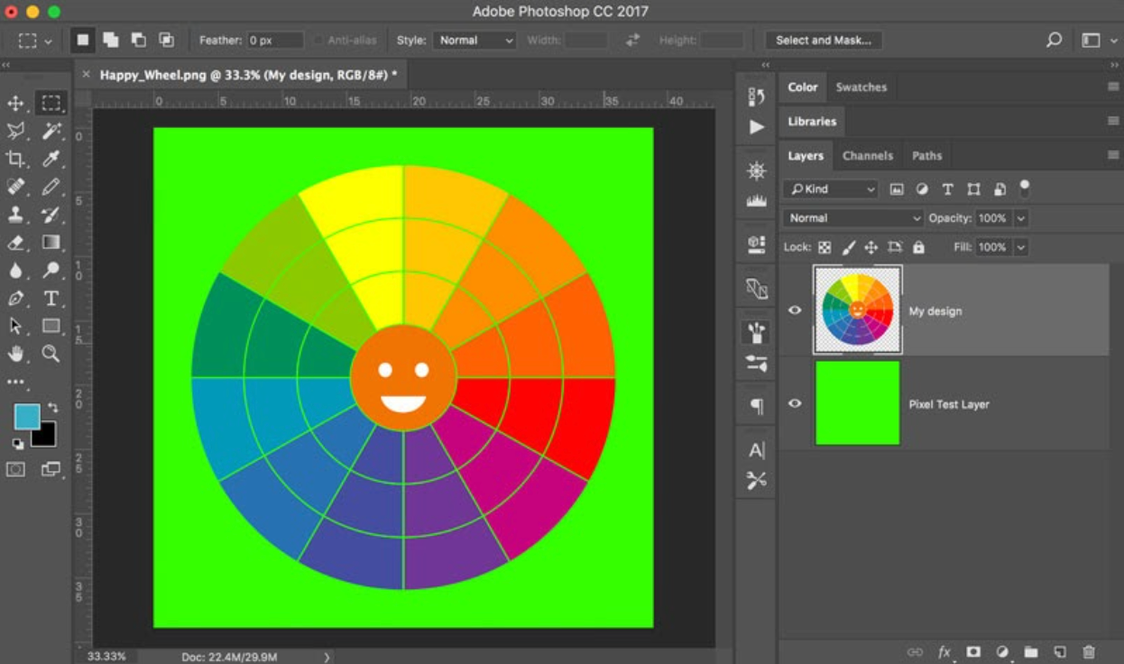
Task: Select the Blur tool
Action: (x=15, y=271)
